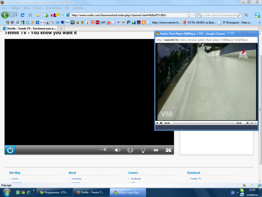262x197 pixels.
Task: Open the PayPal bookmark icon
Action: pos(128,22)
